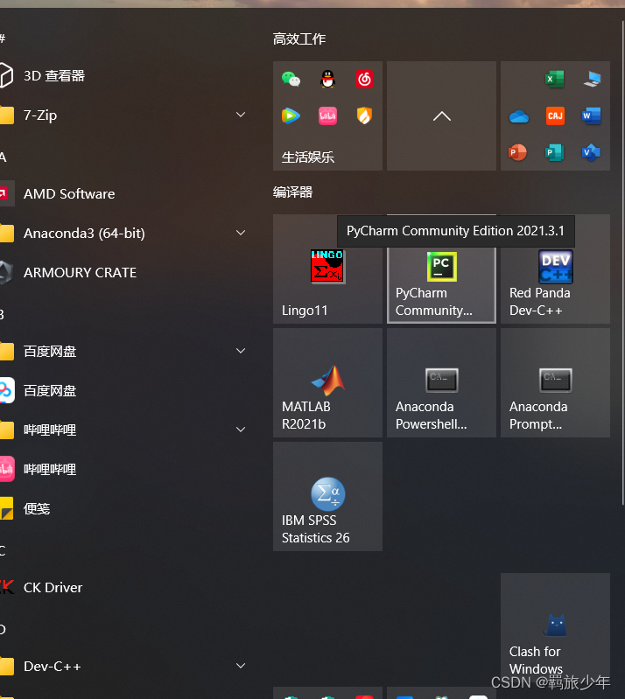Viewport: 625px width, 699px height.
Task: Open Tencent Video play icon
Action: click(x=291, y=115)
